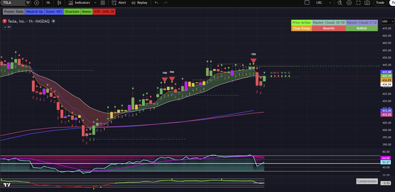Click the Score: 65% cell
The image size is (395, 192).
pyautogui.click(x=54, y=12)
